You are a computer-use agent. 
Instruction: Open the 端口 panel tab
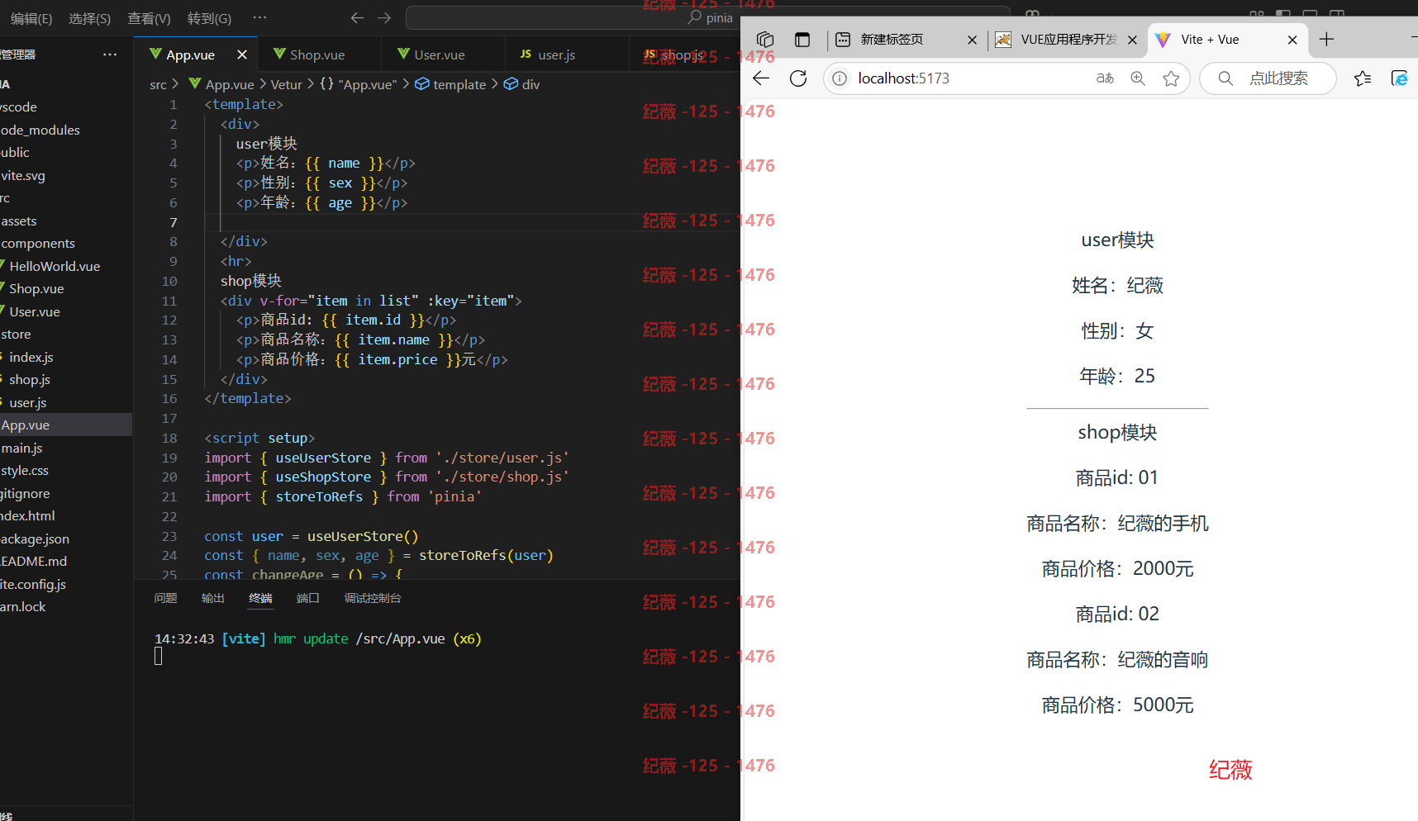point(308,598)
